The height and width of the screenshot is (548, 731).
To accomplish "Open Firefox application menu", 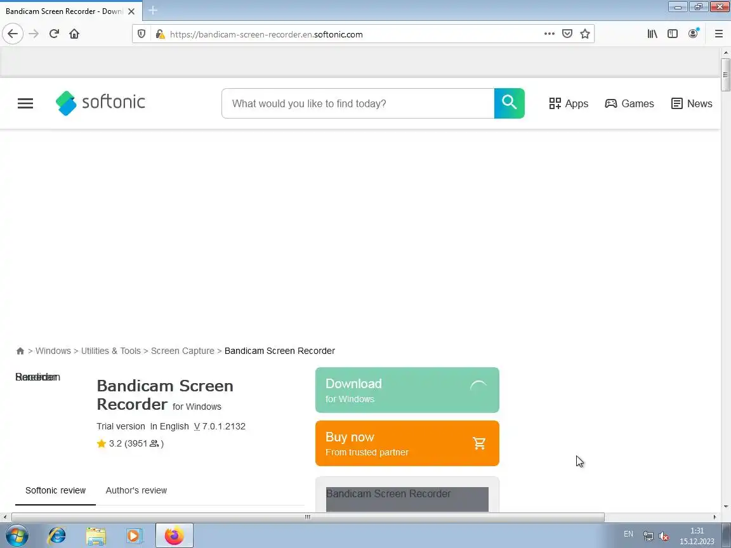I will (718, 34).
